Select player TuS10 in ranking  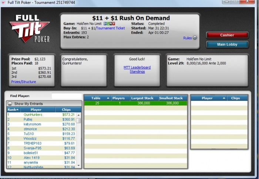click(41, 134)
